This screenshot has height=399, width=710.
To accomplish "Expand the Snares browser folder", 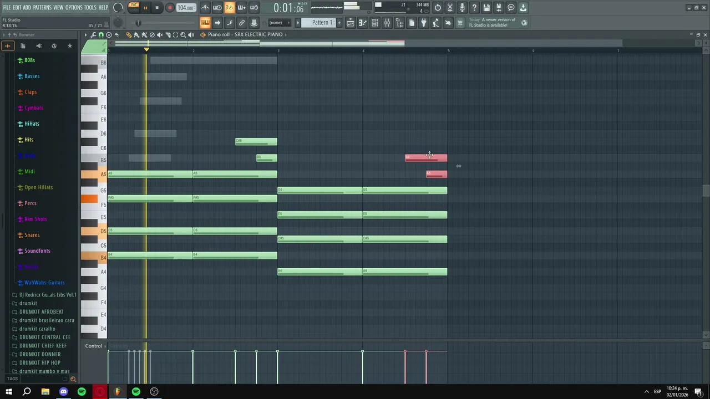I will [x=32, y=235].
